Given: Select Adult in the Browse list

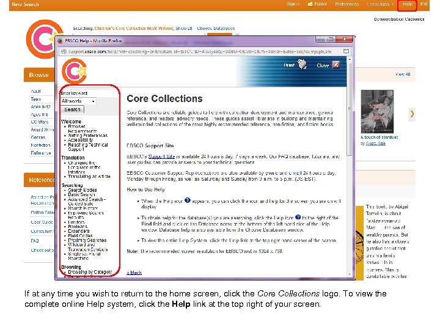Looking at the screenshot, I should tap(35, 91).
